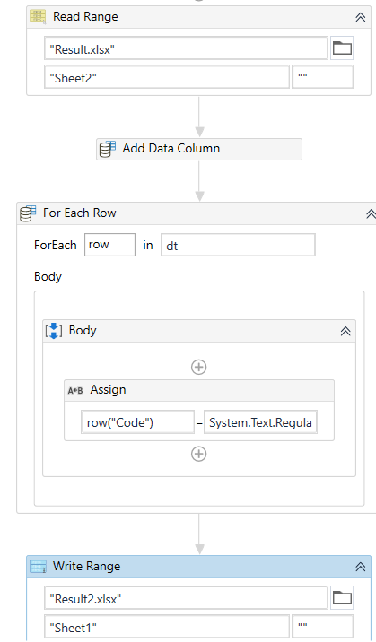The height and width of the screenshot is (642, 376).
Task: Click the Body sequence icon
Action: click(54, 331)
